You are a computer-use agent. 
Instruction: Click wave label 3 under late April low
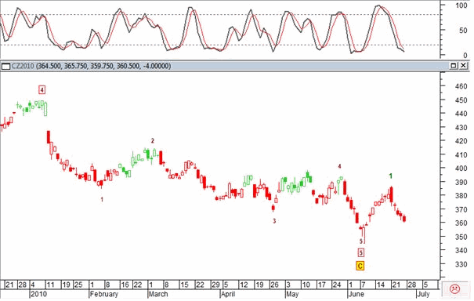click(274, 221)
